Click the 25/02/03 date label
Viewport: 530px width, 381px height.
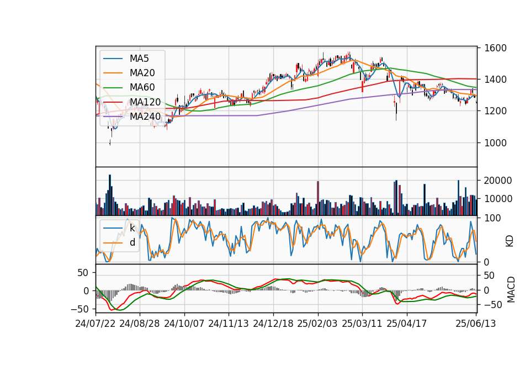[317, 324]
